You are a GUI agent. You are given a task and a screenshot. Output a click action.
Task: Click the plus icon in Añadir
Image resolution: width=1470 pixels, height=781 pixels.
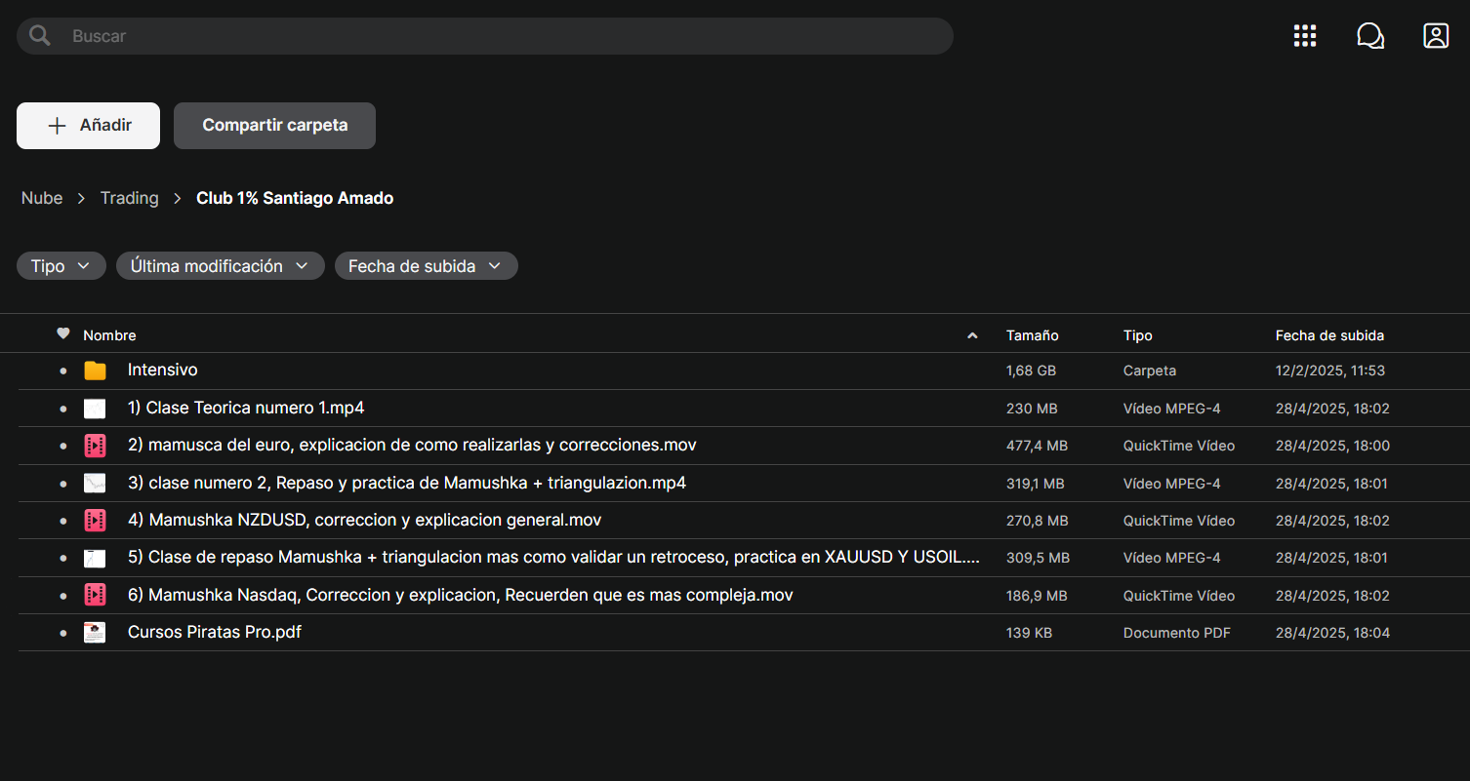58,126
